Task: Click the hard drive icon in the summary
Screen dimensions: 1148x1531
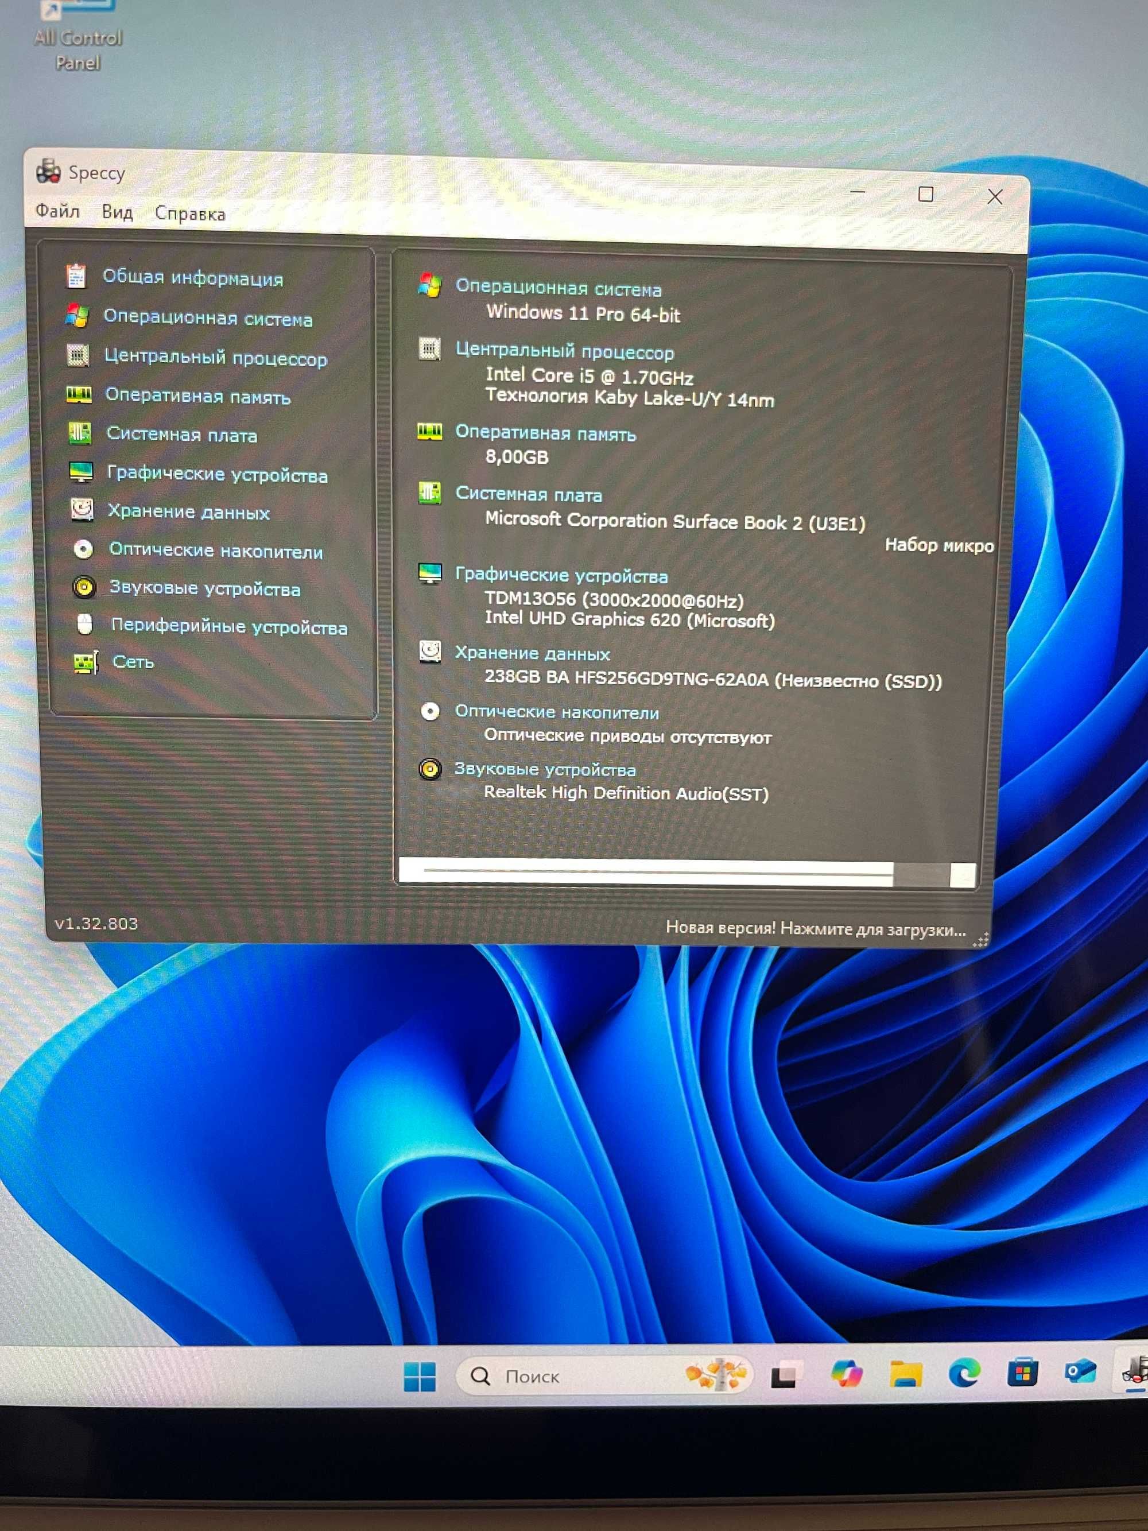Action: coord(430,652)
